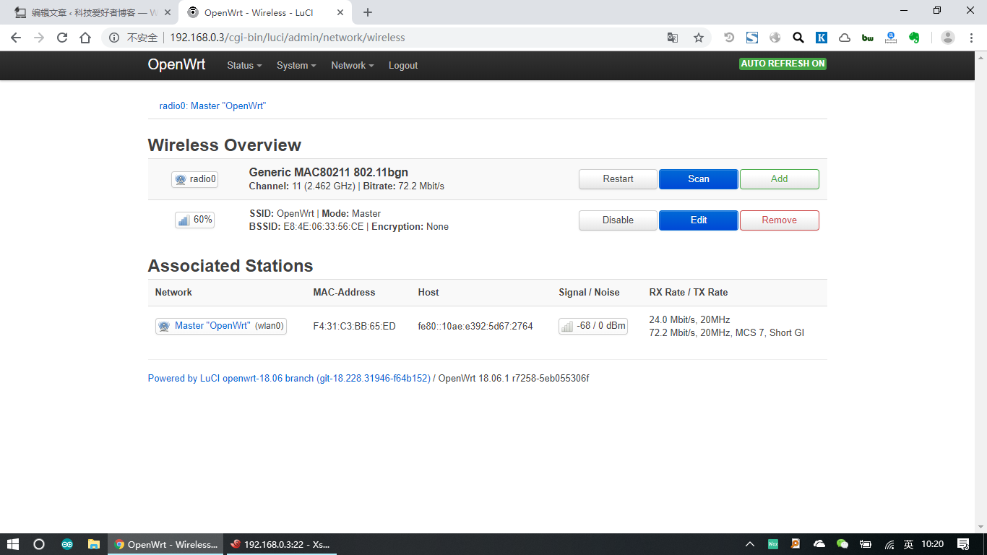Click the 60% signal strength badge
Viewport: 987px width, 555px height.
click(194, 220)
